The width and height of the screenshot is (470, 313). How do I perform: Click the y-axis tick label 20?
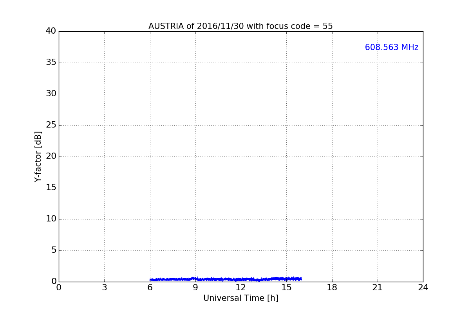coord(51,156)
